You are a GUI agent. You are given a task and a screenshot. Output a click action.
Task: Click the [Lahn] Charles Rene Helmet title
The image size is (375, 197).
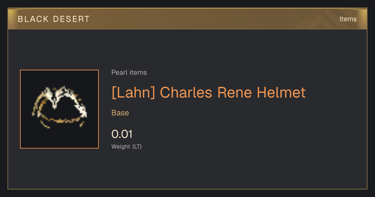tap(208, 93)
